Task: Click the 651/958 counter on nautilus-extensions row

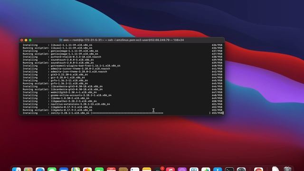Action: (x=217, y=104)
